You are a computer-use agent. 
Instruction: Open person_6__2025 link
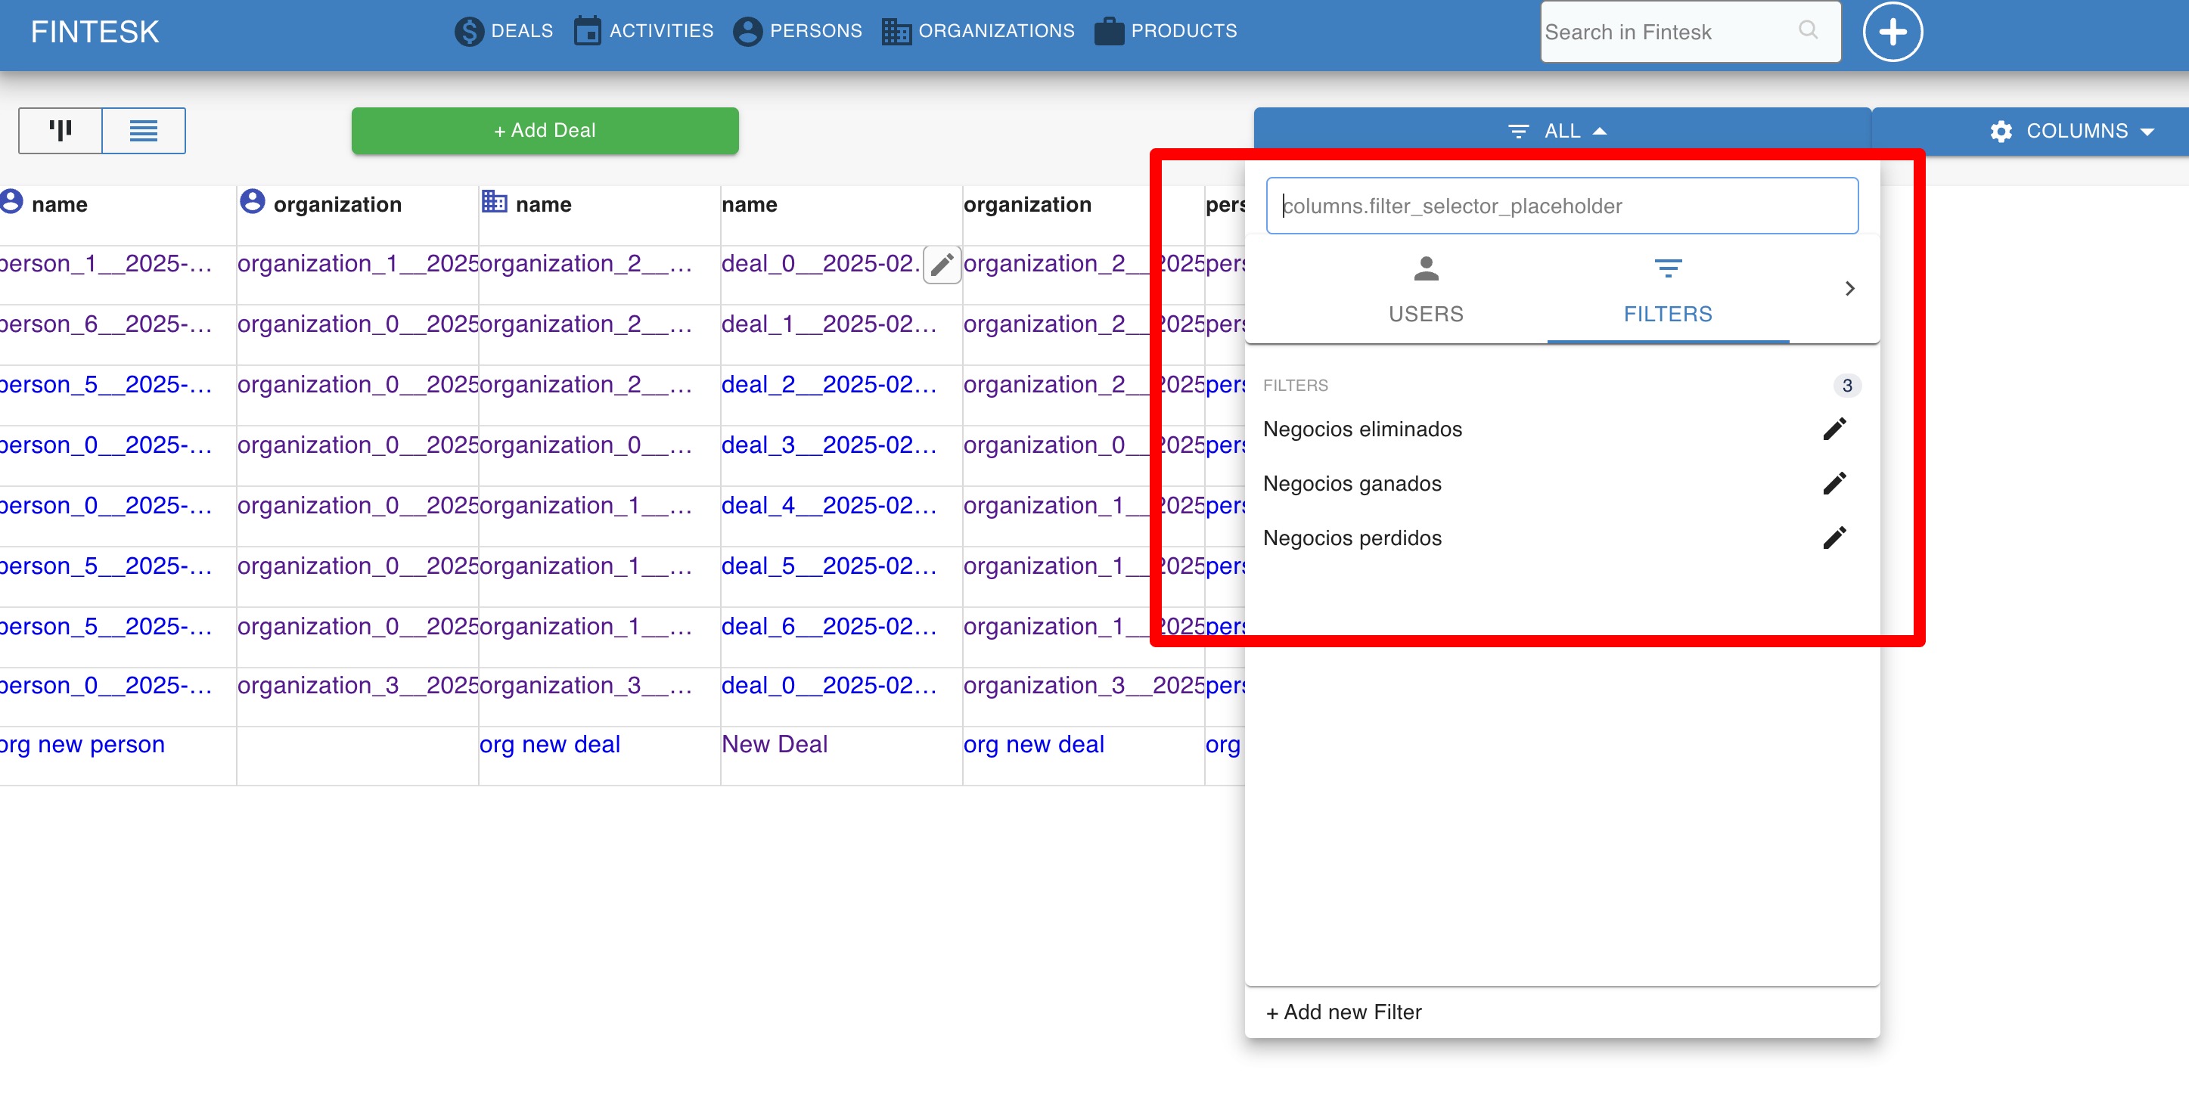pos(105,324)
